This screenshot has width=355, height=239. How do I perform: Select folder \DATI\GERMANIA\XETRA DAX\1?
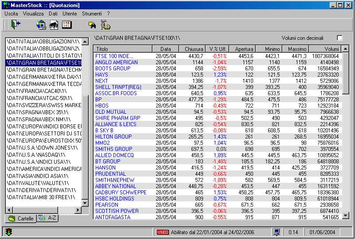44,77
